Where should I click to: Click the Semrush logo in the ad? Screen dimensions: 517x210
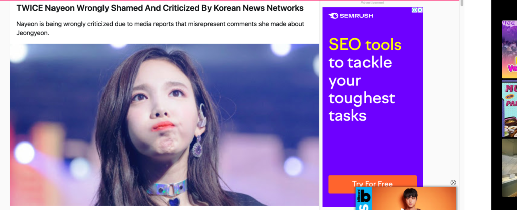[351, 16]
